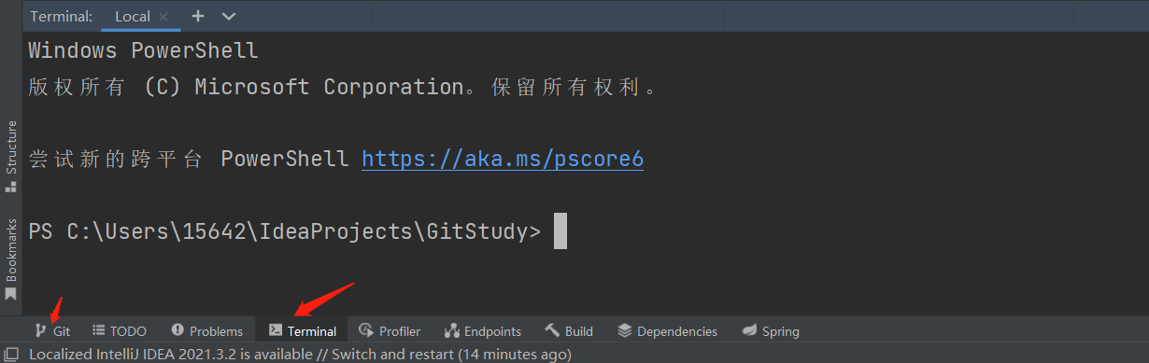Toggle tool window bars button in status bar
1149x363 pixels.
pyautogui.click(x=11, y=355)
